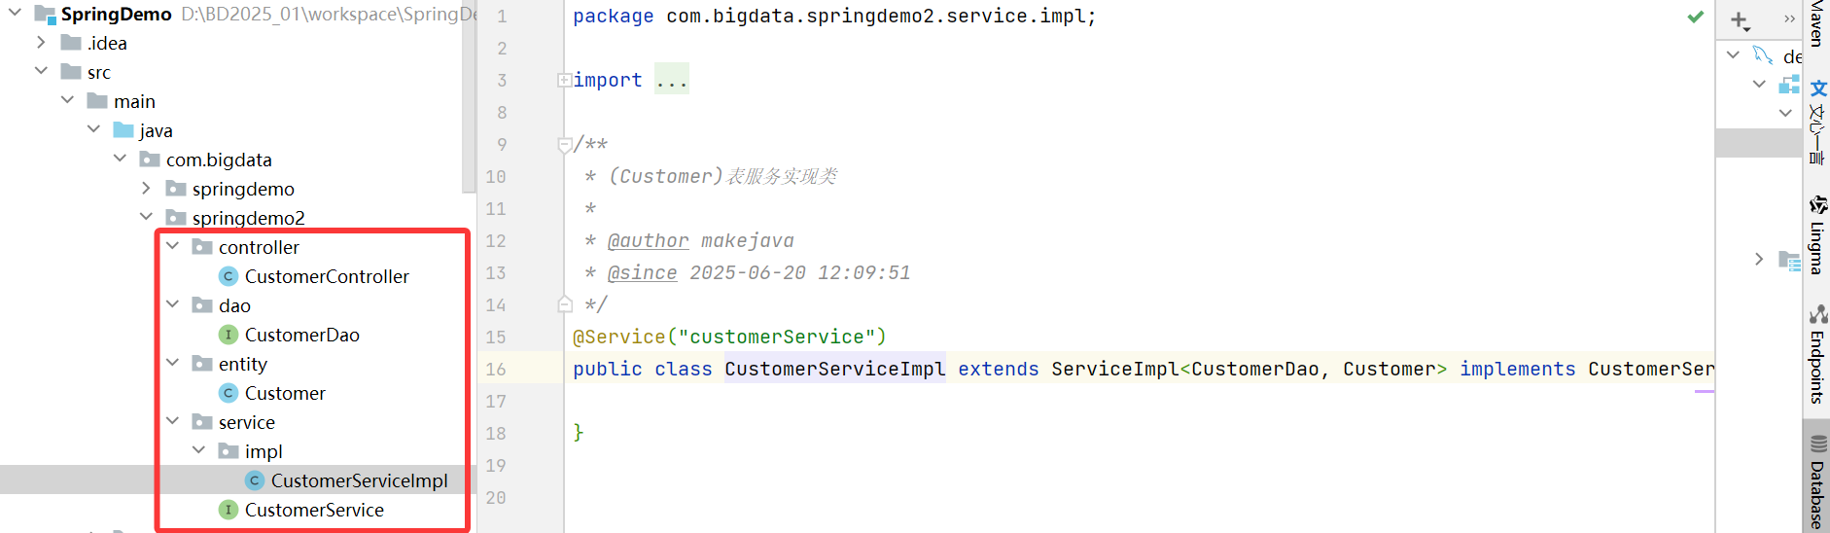Collapse the springdemo2 package
The height and width of the screenshot is (533, 1830).
click(146, 217)
